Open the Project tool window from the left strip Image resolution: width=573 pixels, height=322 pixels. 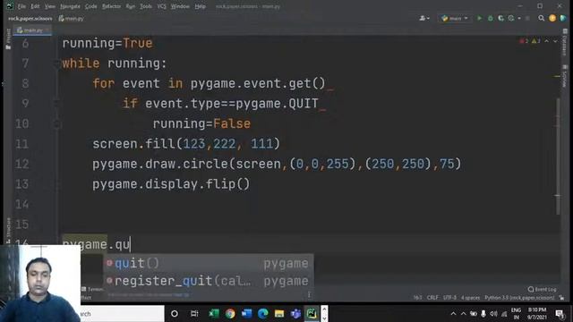[8, 39]
